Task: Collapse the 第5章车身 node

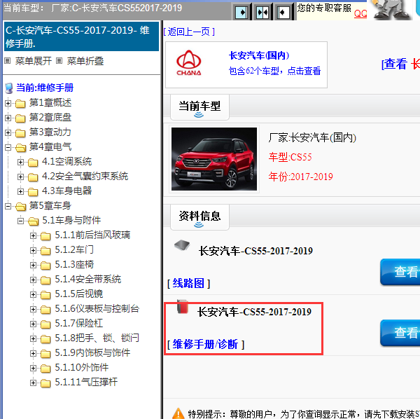Action: 8,207
